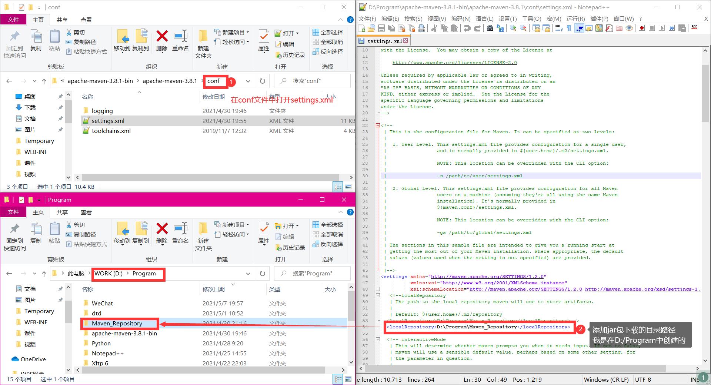
Task: Toggle file monitoring eye icon in Notepad++
Action: [629, 28]
